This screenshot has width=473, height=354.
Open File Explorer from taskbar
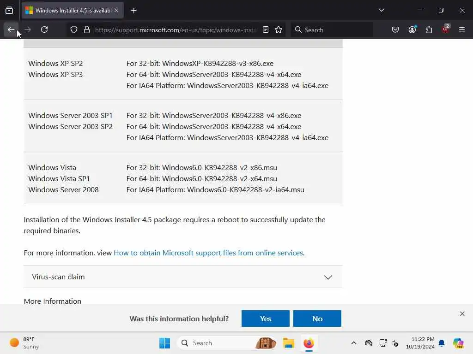(288, 343)
